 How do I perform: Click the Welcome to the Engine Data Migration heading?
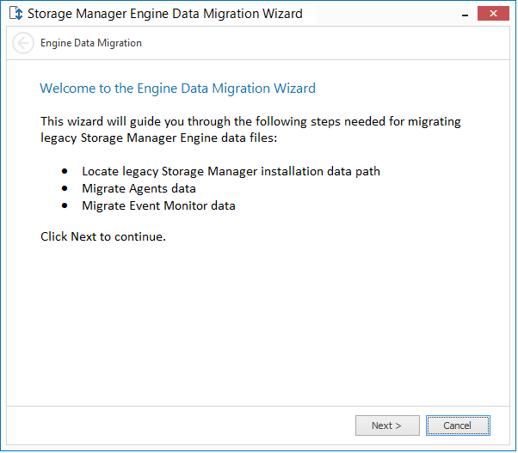click(177, 88)
